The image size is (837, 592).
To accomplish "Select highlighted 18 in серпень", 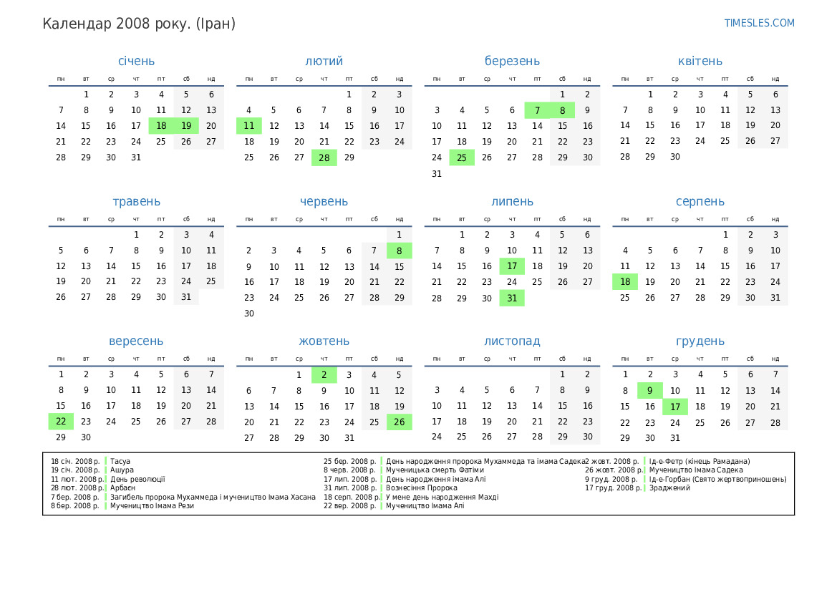I will (x=625, y=282).
